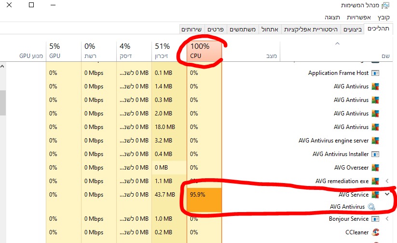Switch to the ביצועים tab
Image resolution: width=397 pixels, height=243 pixels.
(353, 29)
